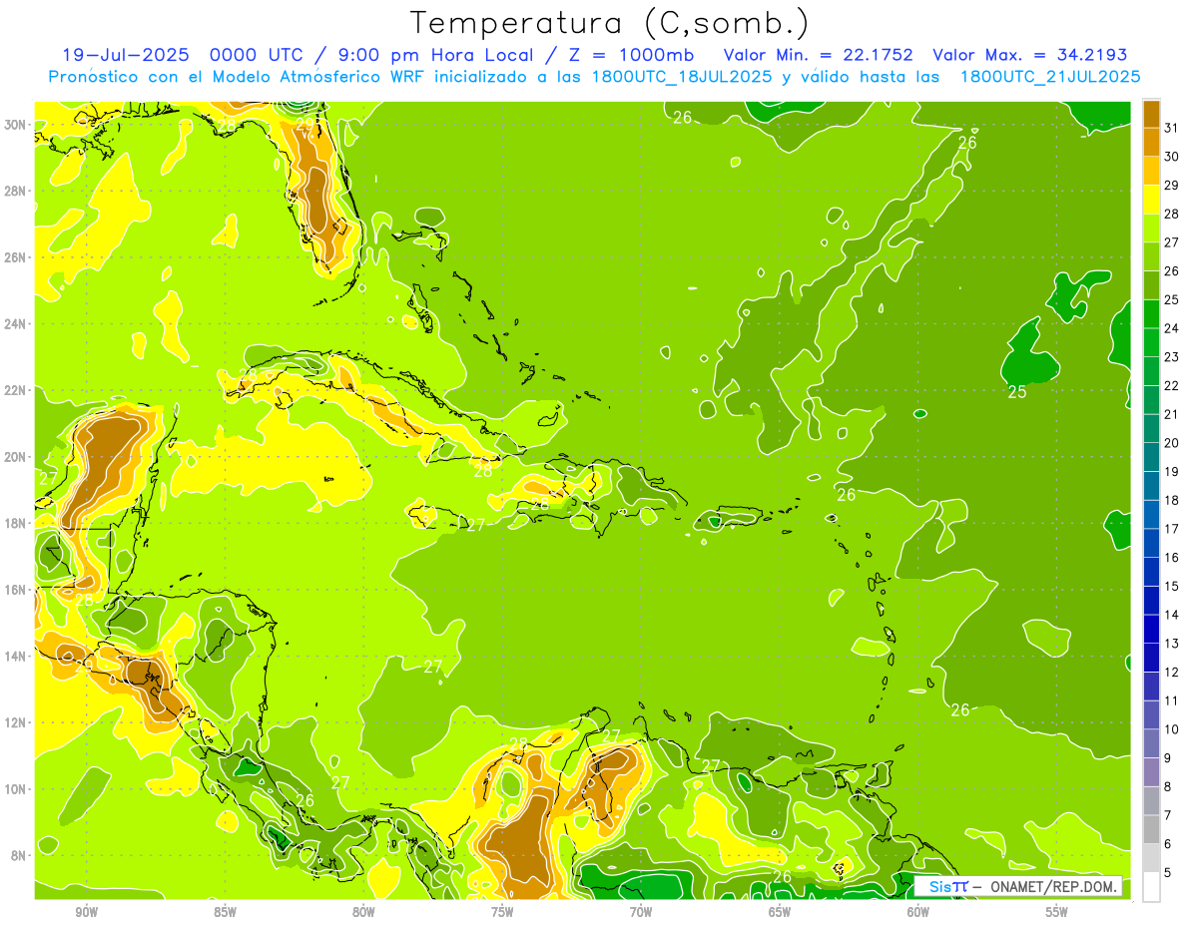Click the 8N latitude axis label
This screenshot has height=925, width=1198.
(x=19, y=856)
